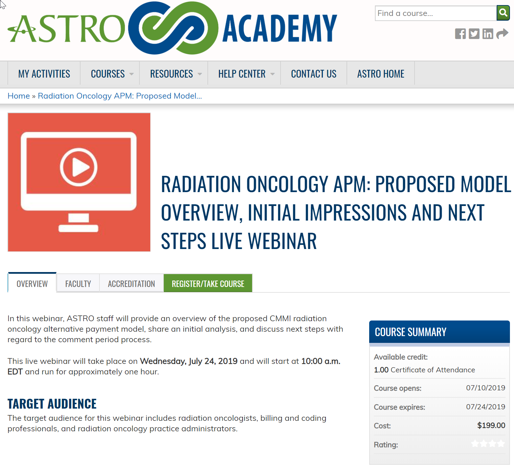Click the Wednesday, July 24, 2019 date text

(189, 361)
